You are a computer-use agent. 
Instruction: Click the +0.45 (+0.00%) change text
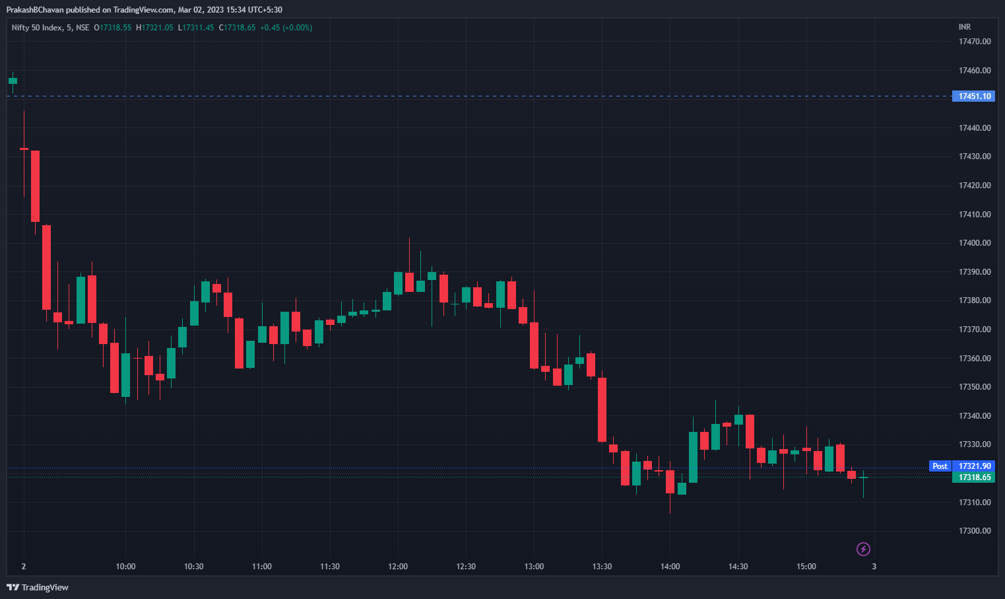click(286, 28)
